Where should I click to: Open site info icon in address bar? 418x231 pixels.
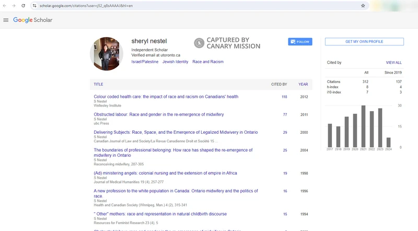point(34,6)
